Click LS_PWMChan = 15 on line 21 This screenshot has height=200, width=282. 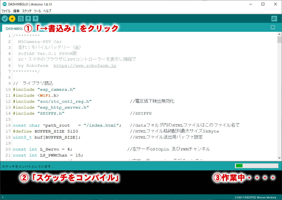tap(60, 155)
